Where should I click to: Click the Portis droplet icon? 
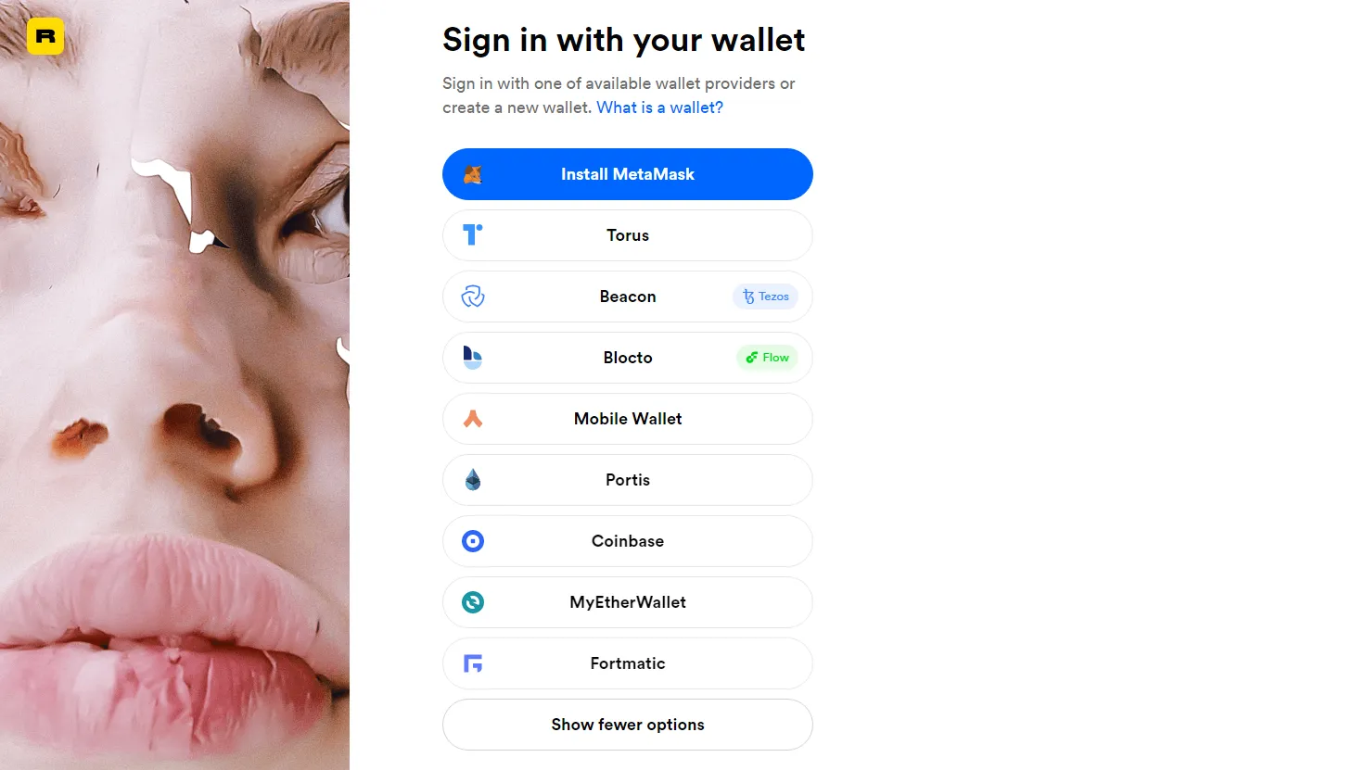click(x=473, y=480)
